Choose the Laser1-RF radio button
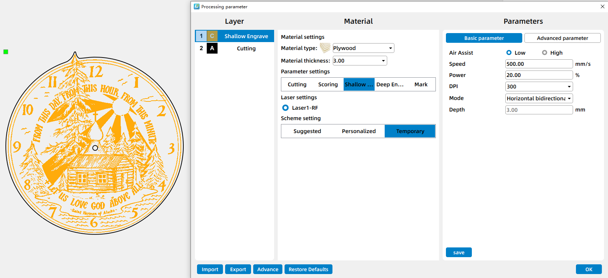 (x=285, y=108)
